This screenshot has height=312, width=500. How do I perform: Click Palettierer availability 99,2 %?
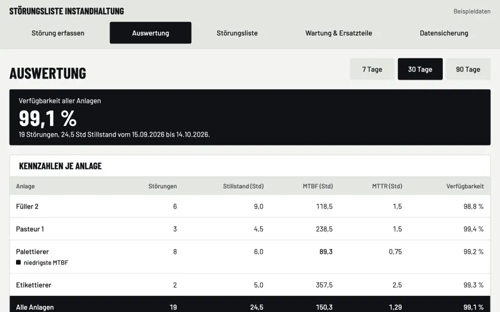click(474, 251)
